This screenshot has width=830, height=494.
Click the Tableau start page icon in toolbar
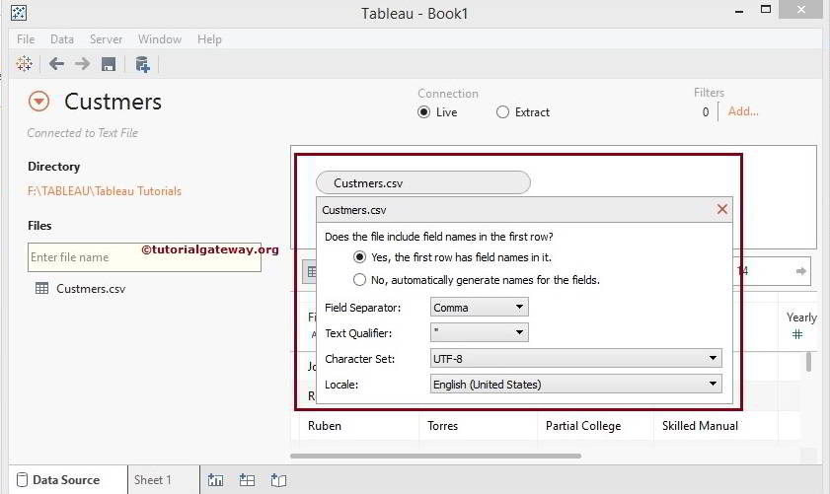click(x=24, y=64)
